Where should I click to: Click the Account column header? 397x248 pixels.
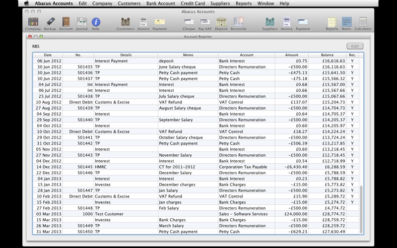tap(246, 55)
